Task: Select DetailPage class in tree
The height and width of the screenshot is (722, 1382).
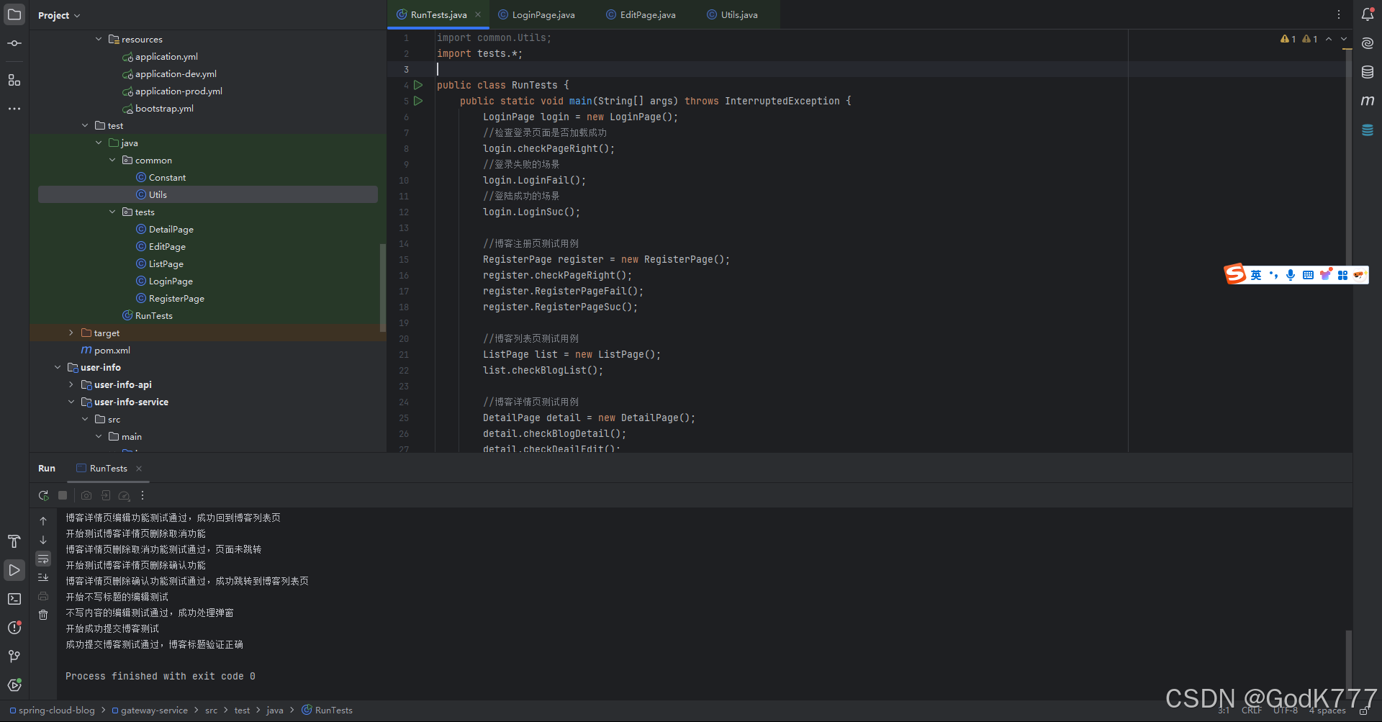Action: click(x=171, y=229)
